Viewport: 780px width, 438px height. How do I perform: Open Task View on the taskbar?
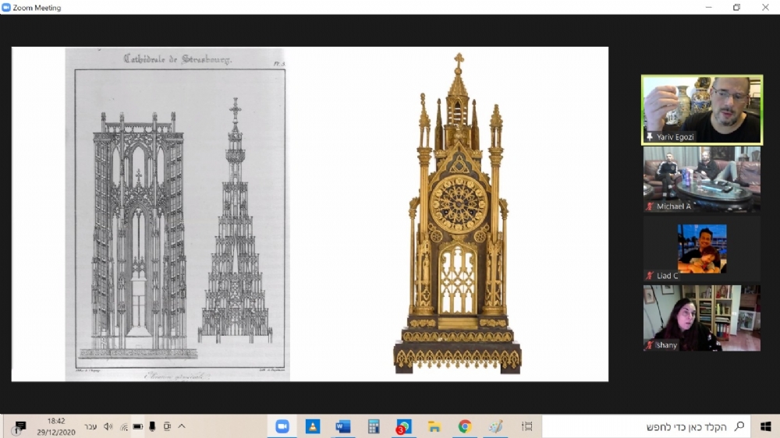(x=526, y=426)
